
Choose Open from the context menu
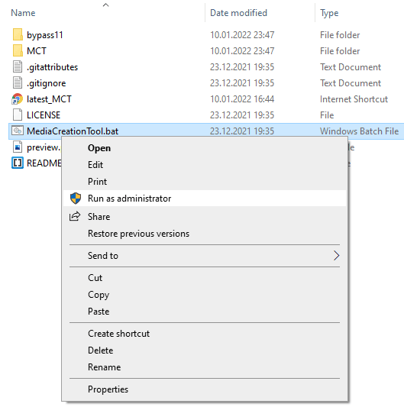(99, 148)
